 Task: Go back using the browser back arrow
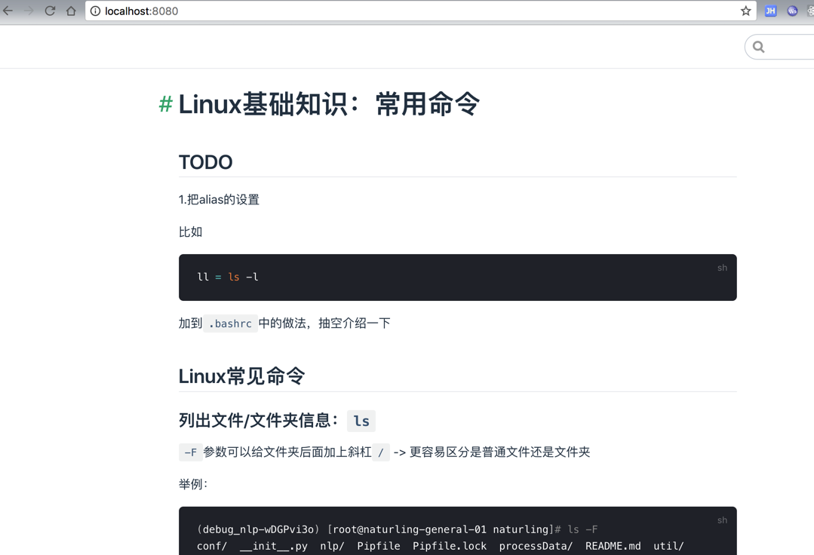pos(8,11)
